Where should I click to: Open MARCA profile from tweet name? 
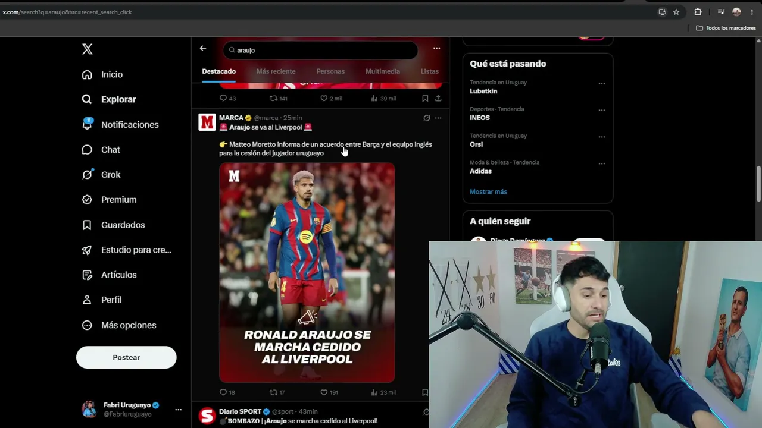[231, 118]
